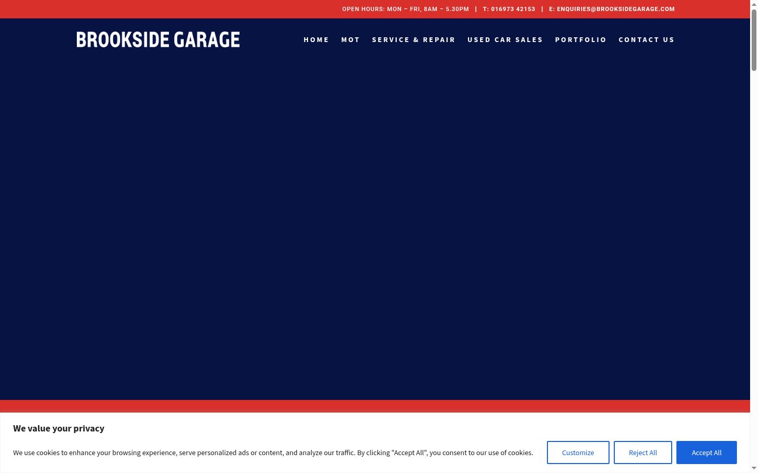Customize cookie preferences
Viewport: 758px width, 473px height.
(578, 453)
